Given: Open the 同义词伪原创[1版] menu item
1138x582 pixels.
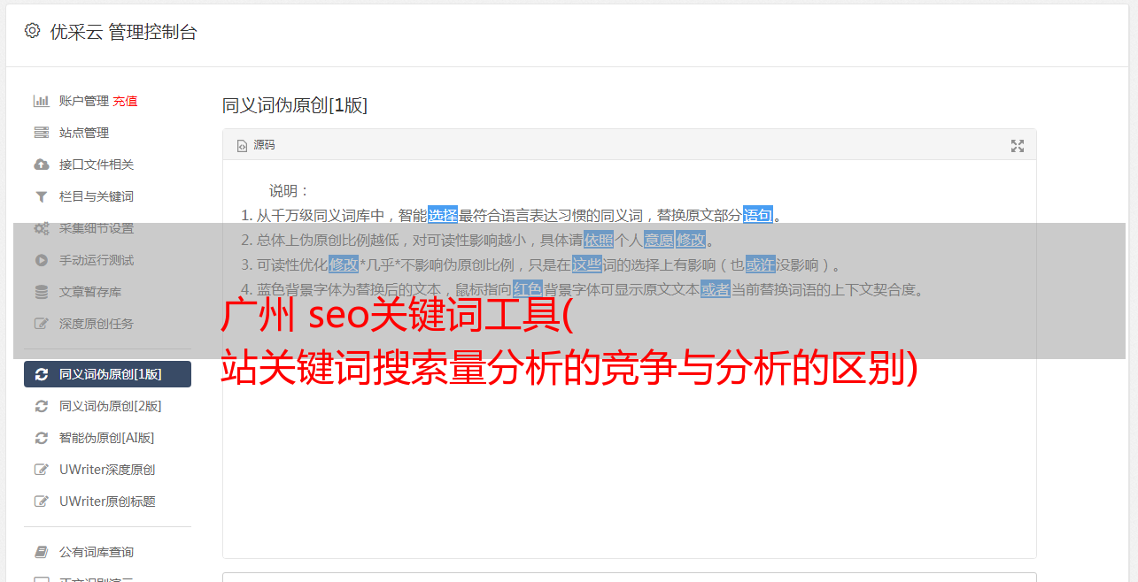Looking at the screenshot, I should coord(107,374).
